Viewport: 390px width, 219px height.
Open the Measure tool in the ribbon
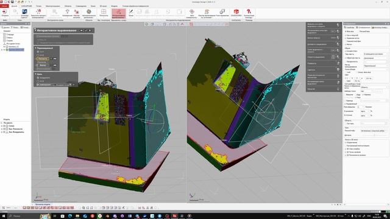(67, 13)
